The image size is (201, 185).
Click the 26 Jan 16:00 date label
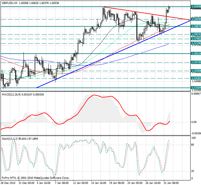click(x=153, y=183)
